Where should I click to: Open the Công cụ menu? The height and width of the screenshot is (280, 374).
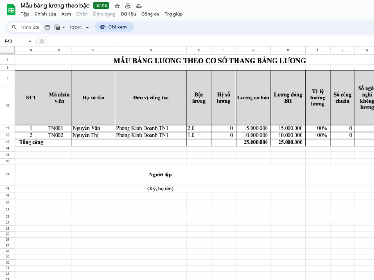click(151, 14)
